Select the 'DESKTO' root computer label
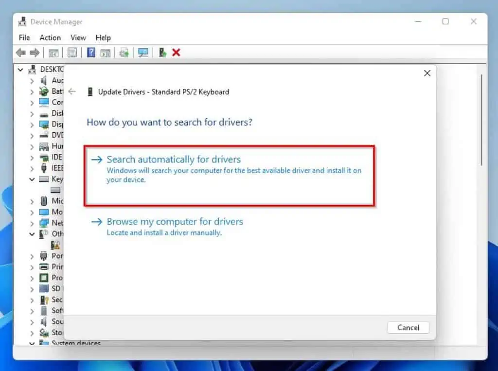Image resolution: width=498 pixels, height=371 pixels. pyautogui.click(x=52, y=69)
